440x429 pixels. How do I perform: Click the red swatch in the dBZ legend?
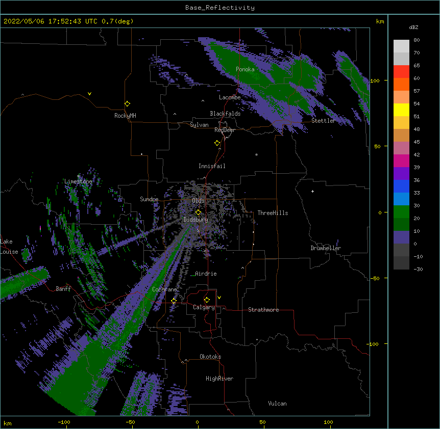(401, 72)
